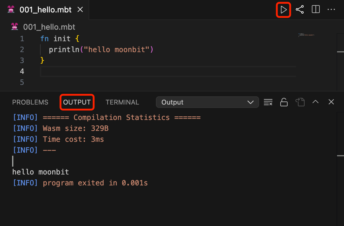Open output log in editor icon
The height and width of the screenshot is (226, 344).
[x=300, y=102]
